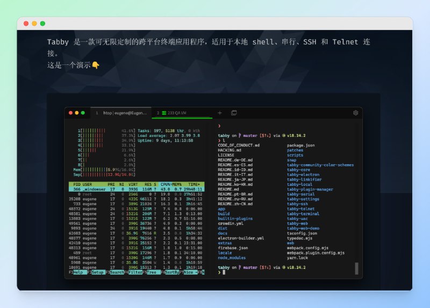Click HACKING.md in file listing
Viewport: 430px width, 308px height.
(x=230, y=150)
